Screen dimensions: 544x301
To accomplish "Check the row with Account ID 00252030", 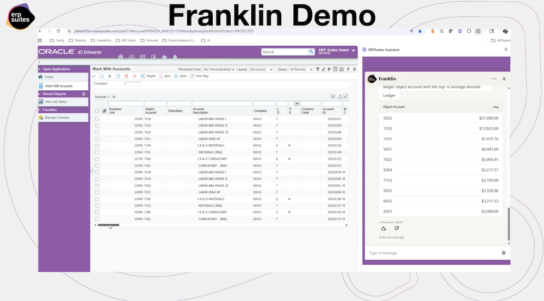I will tap(97, 126).
